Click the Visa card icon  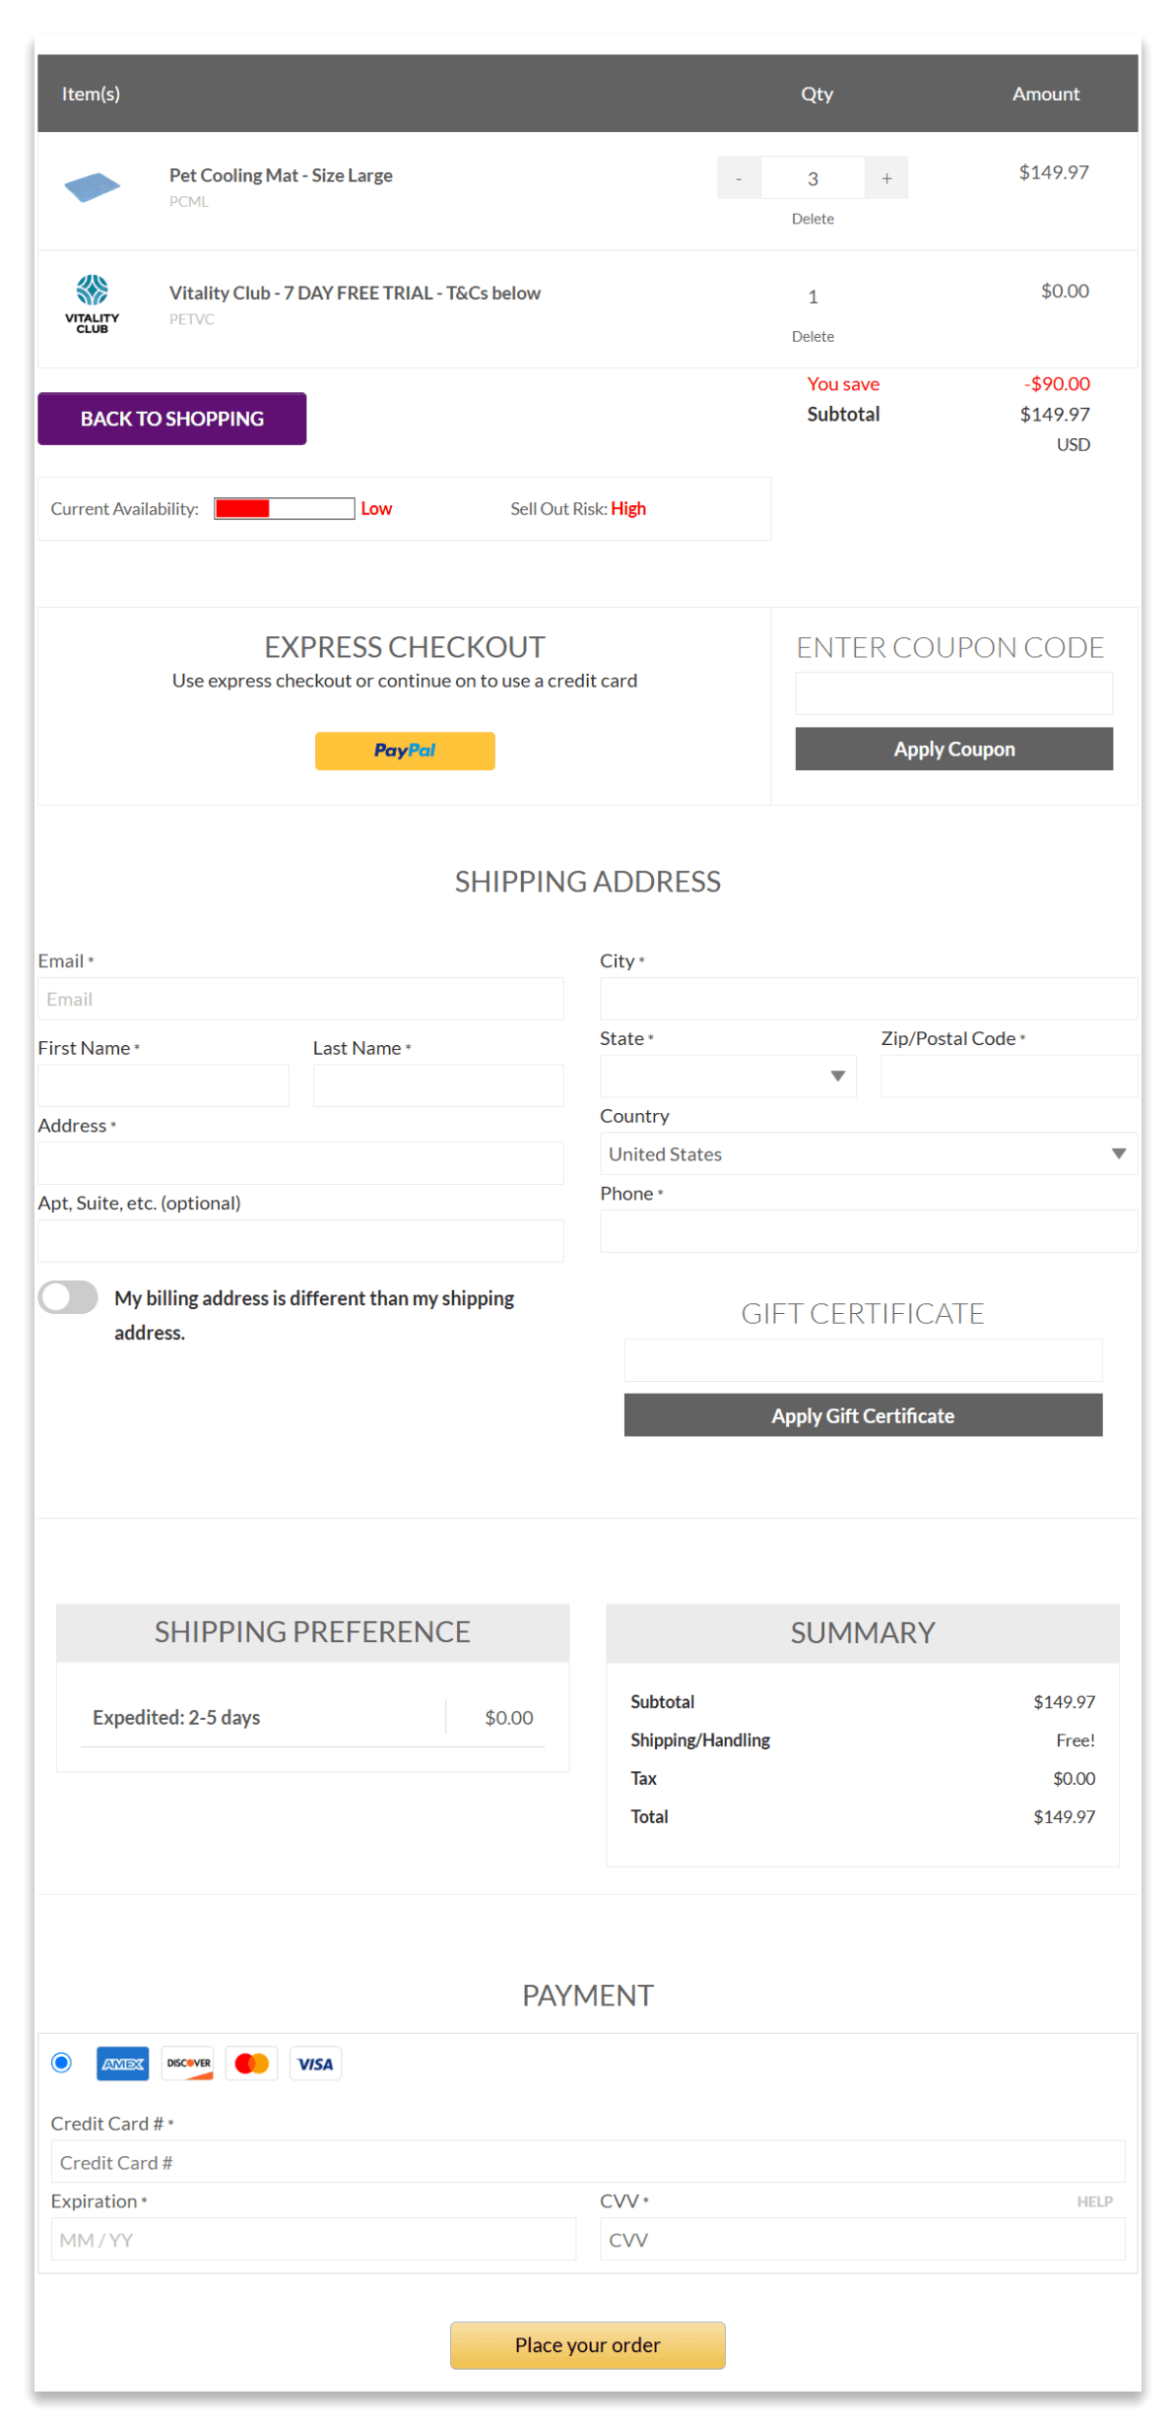pyautogui.click(x=316, y=2064)
